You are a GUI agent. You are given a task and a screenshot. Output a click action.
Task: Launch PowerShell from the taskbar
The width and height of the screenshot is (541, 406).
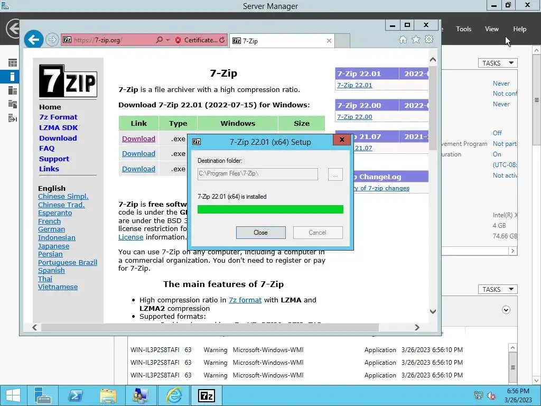tap(76, 395)
